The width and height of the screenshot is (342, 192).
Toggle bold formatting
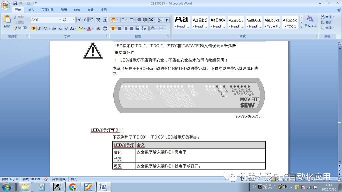[x=34, y=28]
